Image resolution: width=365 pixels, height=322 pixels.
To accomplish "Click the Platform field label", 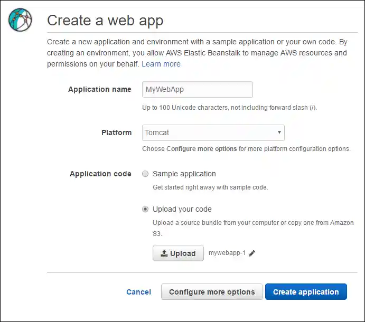I will coord(117,132).
